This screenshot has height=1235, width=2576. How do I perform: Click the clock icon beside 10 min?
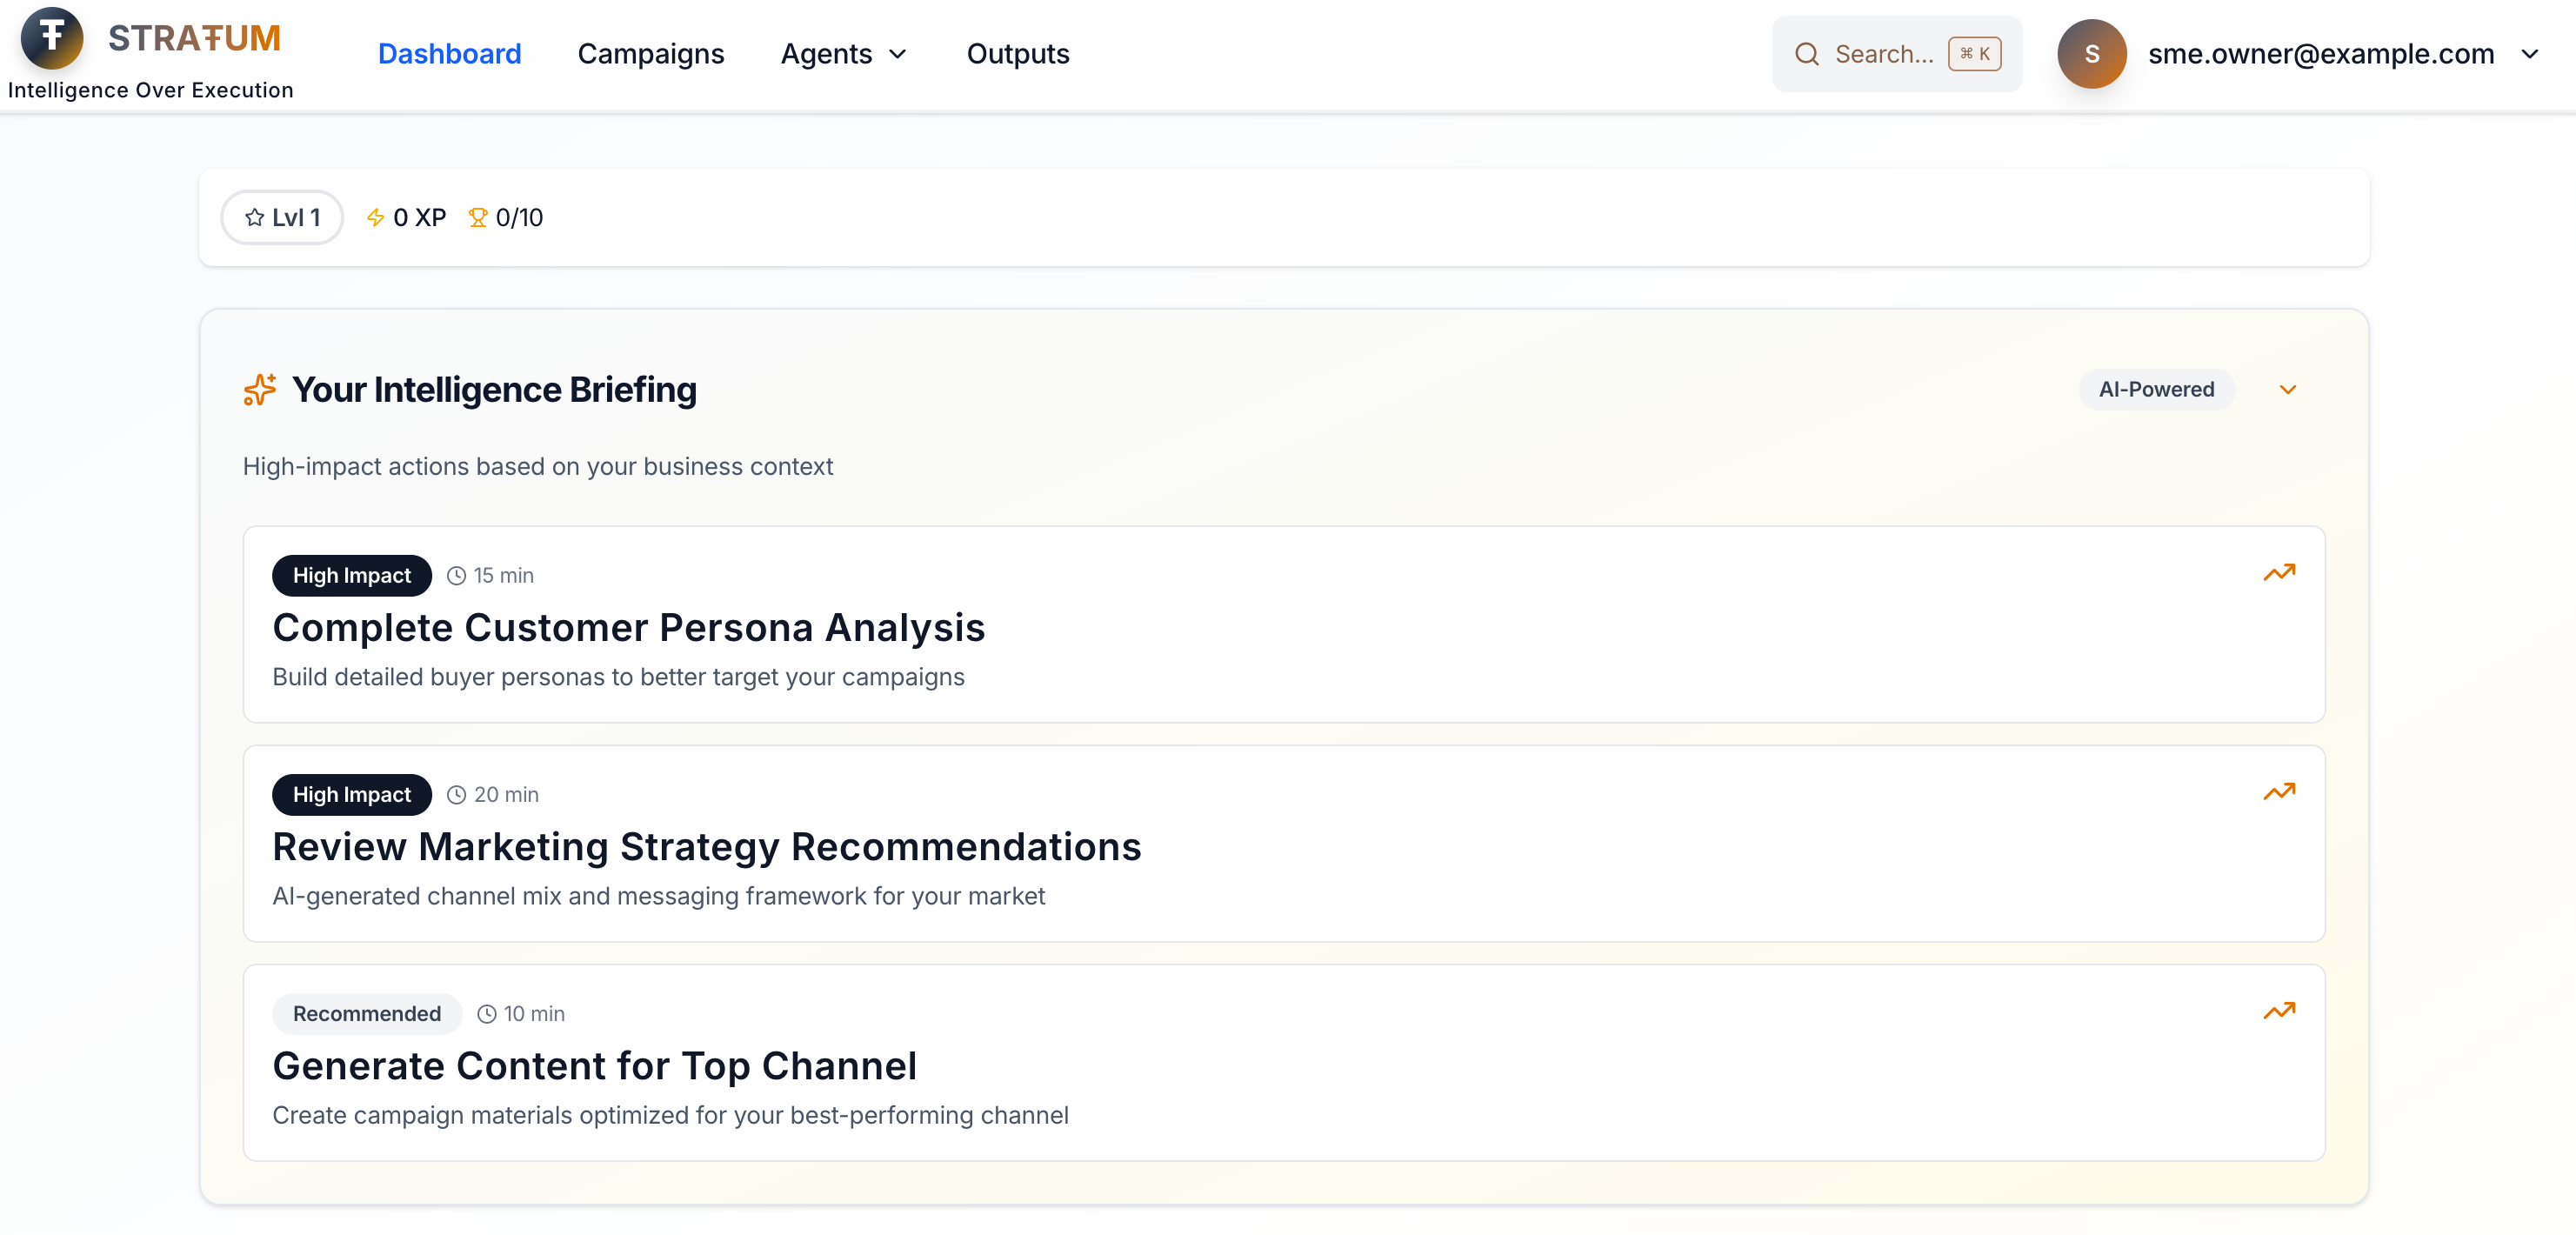click(x=487, y=1013)
